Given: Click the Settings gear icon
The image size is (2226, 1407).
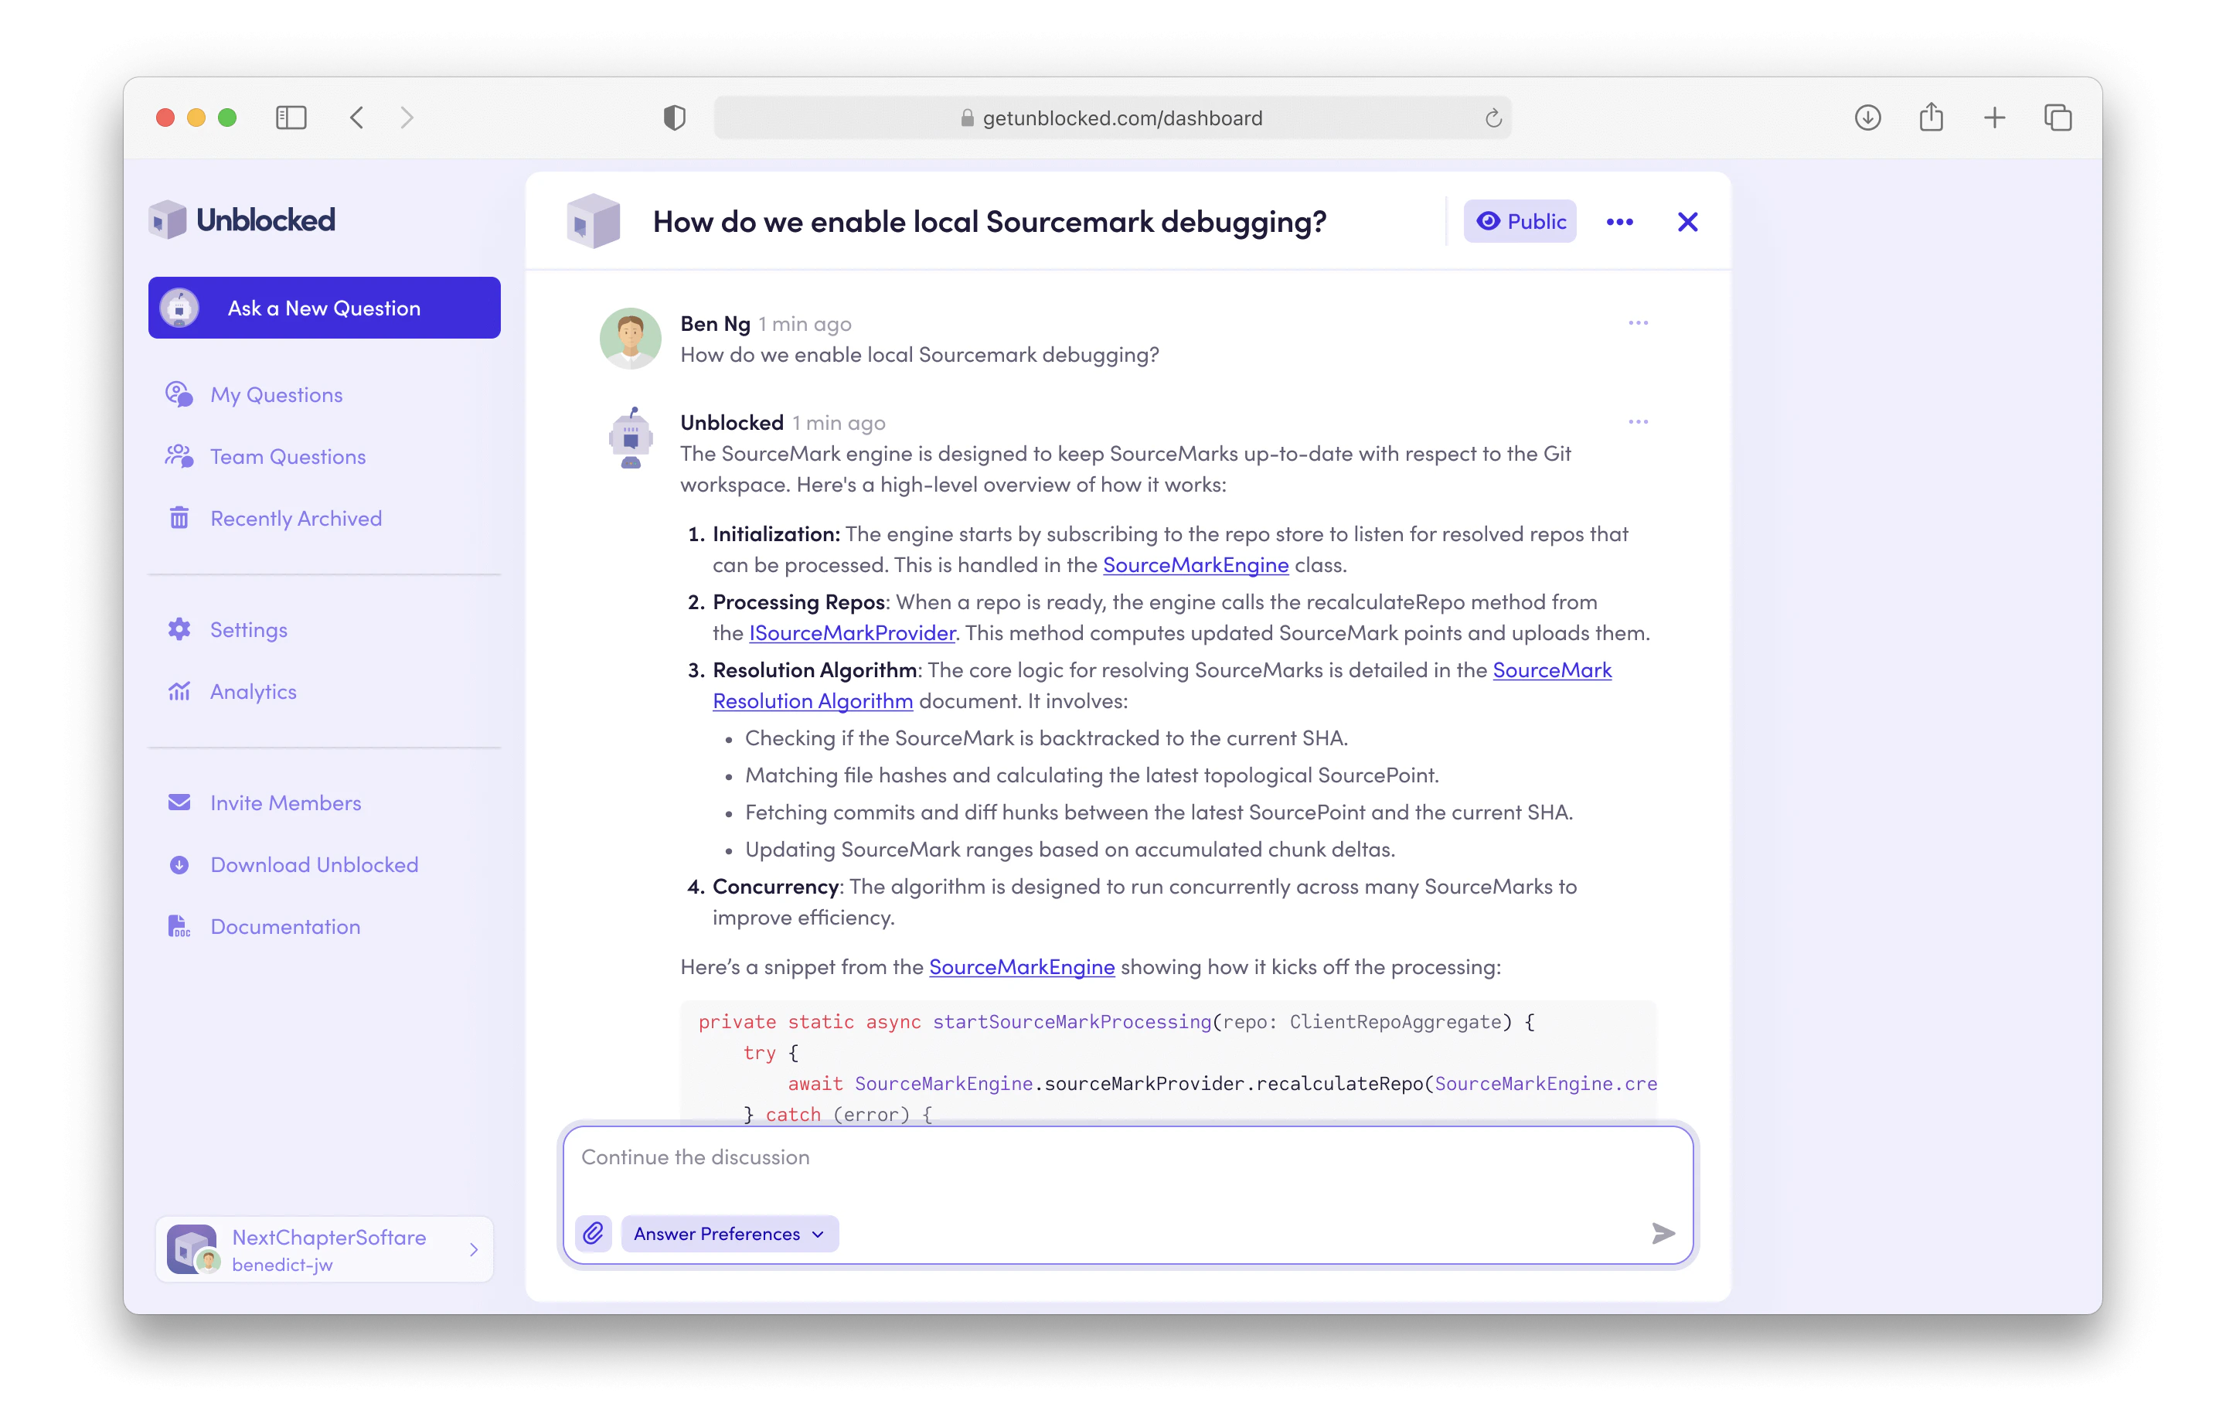Looking at the screenshot, I should 179,629.
